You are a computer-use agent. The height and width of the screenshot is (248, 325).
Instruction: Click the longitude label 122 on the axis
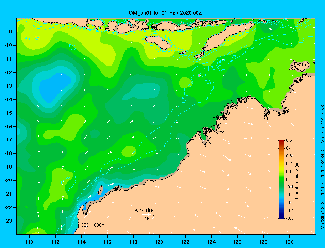pos(185,242)
